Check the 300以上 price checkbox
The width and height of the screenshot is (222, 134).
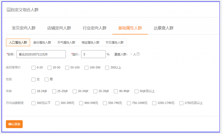[x=107, y=68]
